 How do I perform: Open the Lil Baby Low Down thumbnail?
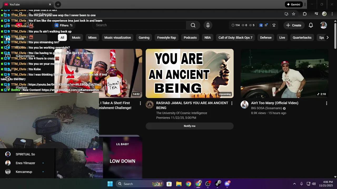click(x=122, y=157)
